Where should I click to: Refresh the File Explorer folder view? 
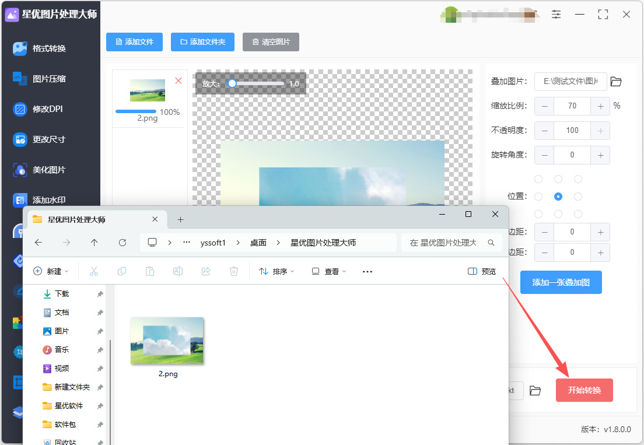(x=123, y=243)
